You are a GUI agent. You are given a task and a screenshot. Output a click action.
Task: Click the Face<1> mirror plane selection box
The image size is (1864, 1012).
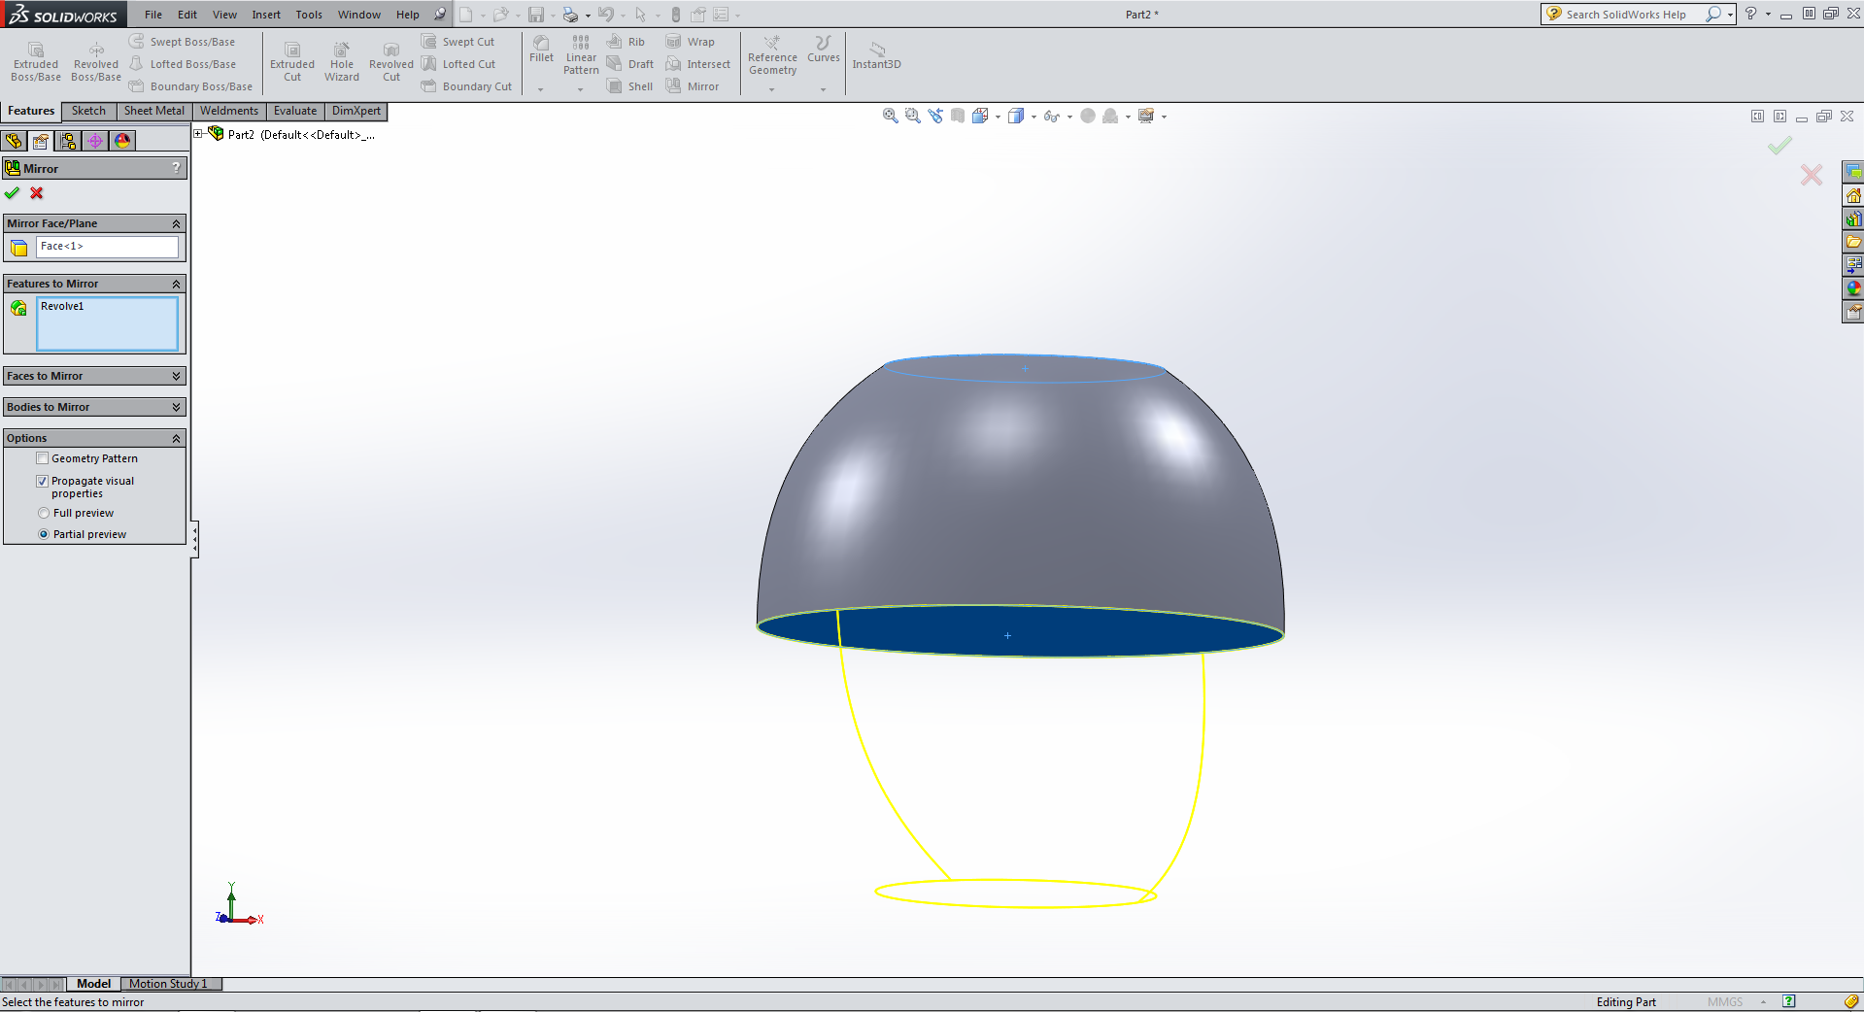tap(107, 247)
